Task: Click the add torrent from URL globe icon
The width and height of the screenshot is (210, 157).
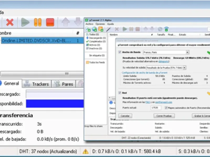Action: coord(94,29)
